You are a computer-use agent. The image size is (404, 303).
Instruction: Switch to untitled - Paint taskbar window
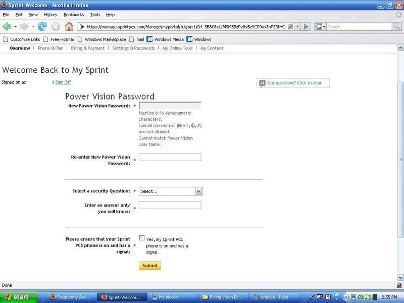(274, 297)
